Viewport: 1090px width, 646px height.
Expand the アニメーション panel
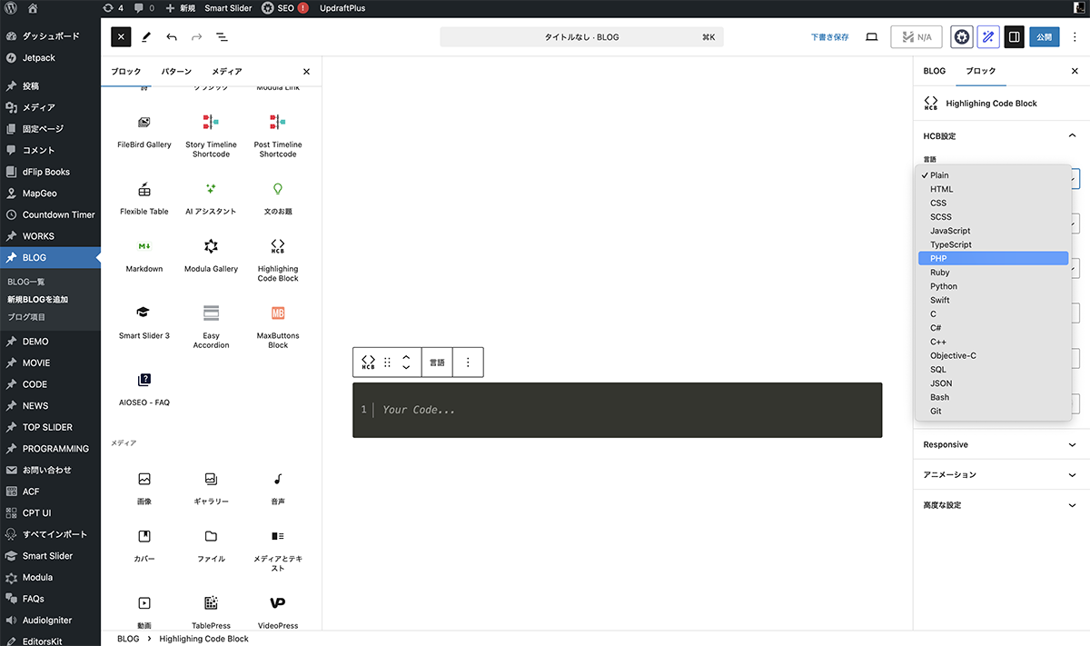click(x=999, y=474)
